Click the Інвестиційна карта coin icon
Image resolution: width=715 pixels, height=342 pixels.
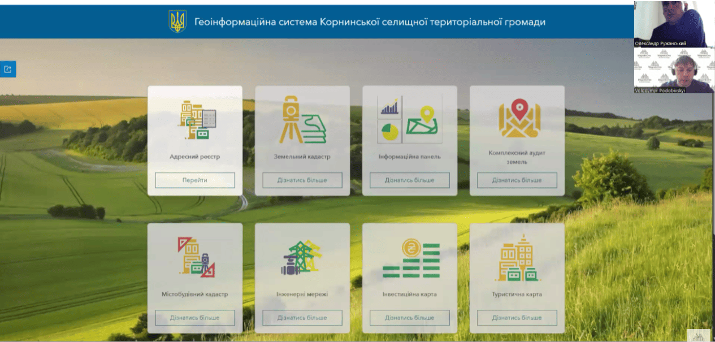410,257
